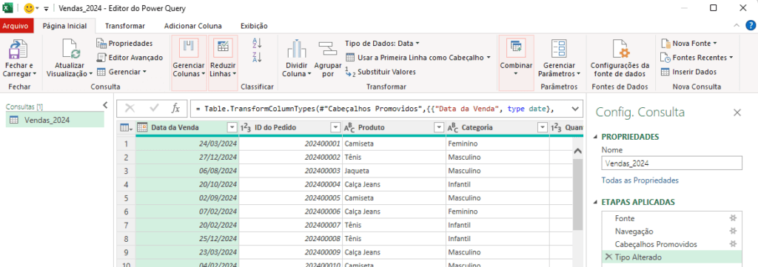Click date type icon of Data da Venda column
The width and height of the screenshot is (758, 267).
coord(142,127)
